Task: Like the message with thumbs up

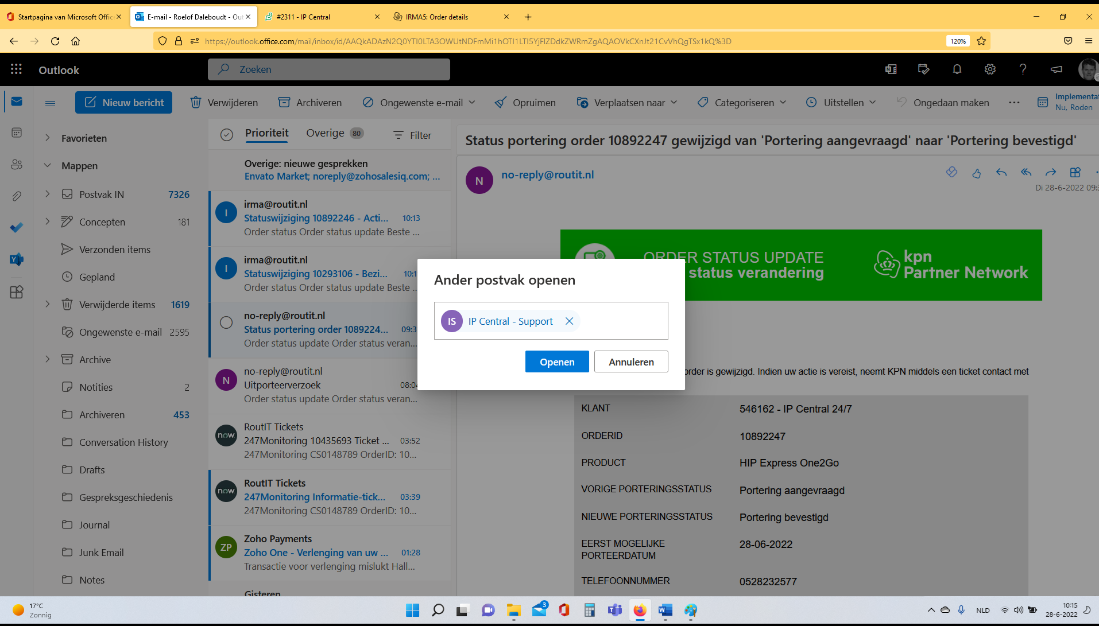Action: pyautogui.click(x=976, y=173)
